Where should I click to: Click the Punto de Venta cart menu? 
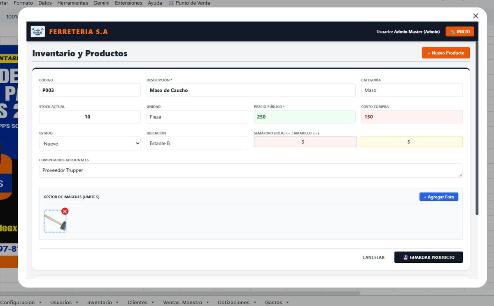[x=189, y=3]
